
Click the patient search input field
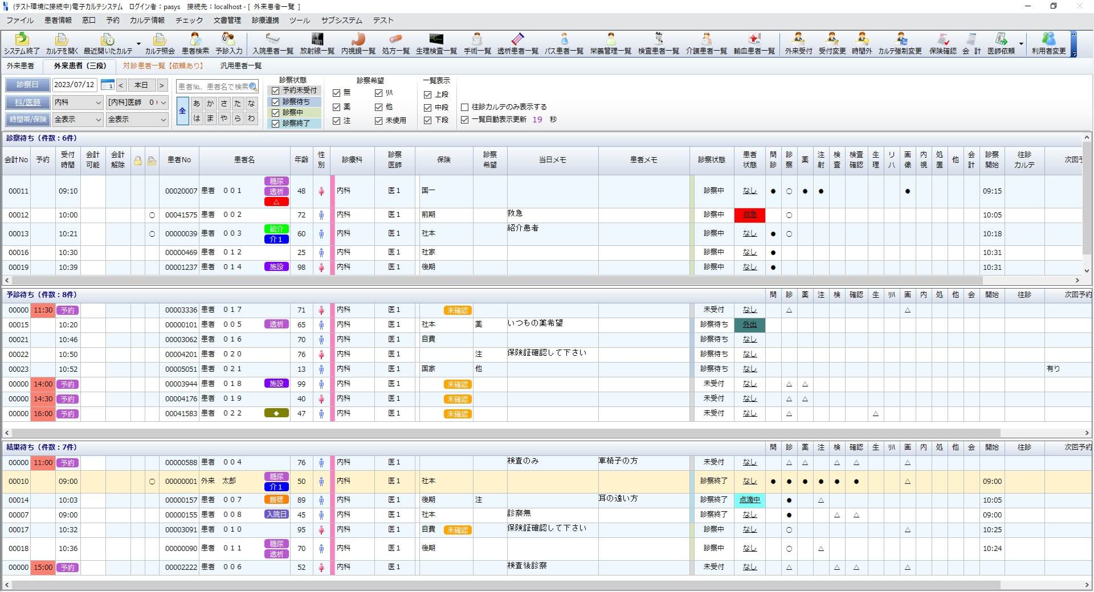coord(213,87)
